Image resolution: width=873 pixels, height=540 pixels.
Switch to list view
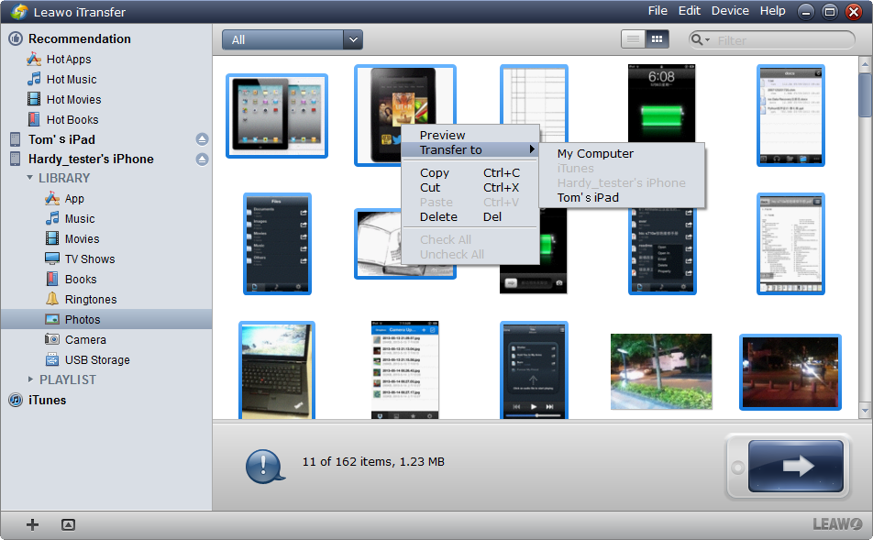633,39
